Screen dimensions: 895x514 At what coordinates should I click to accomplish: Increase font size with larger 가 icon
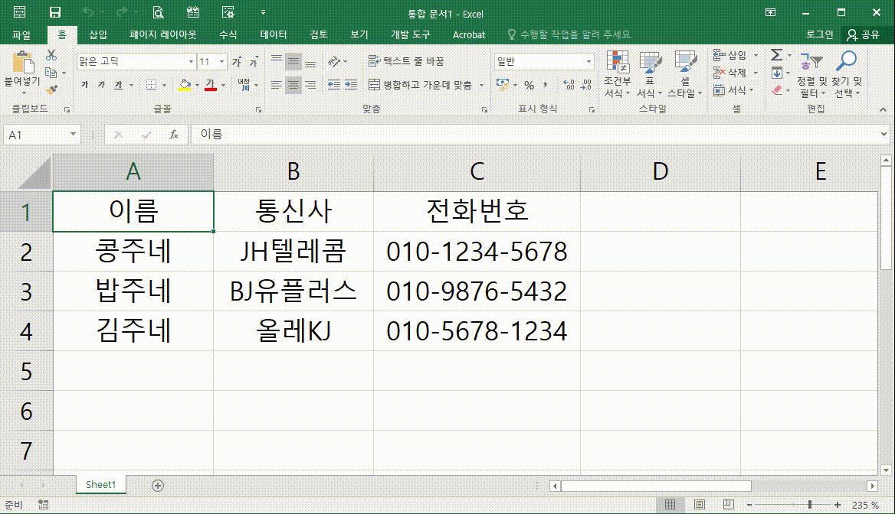237,61
